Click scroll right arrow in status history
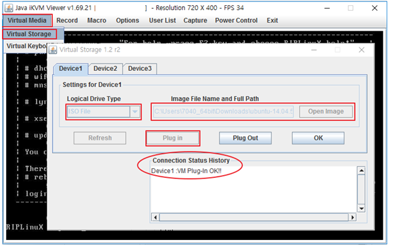The width and height of the screenshot is (402, 248). [353, 217]
